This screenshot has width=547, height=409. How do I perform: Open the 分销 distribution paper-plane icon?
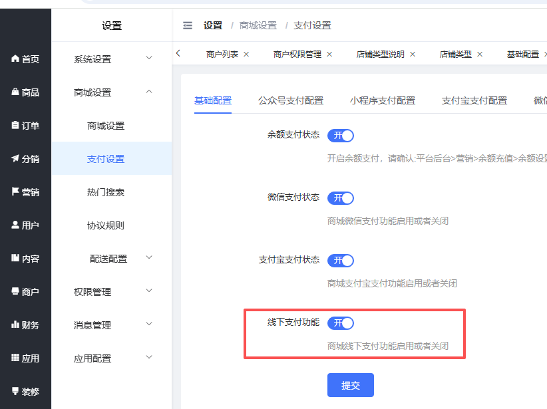[x=15, y=159]
